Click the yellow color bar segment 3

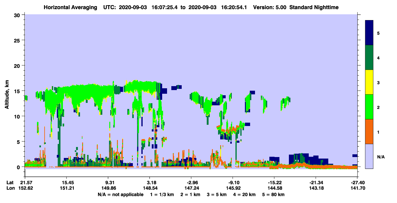(x=369, y=82)
